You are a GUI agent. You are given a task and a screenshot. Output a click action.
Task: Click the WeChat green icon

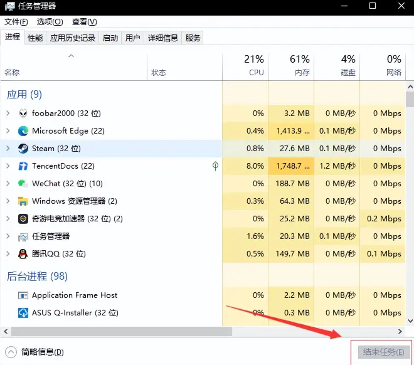(23, 184)
